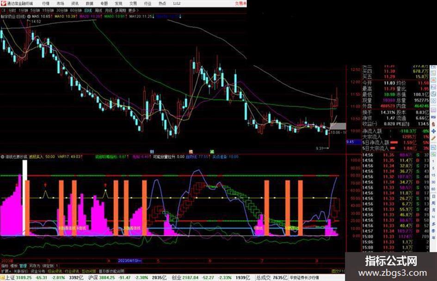Click sidebar shortcut 15 minute period
437x281 pixels.
[x=433, y=175]
